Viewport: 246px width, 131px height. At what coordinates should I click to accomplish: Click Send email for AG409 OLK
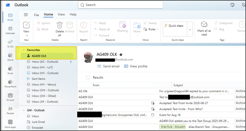coord(108,66)
